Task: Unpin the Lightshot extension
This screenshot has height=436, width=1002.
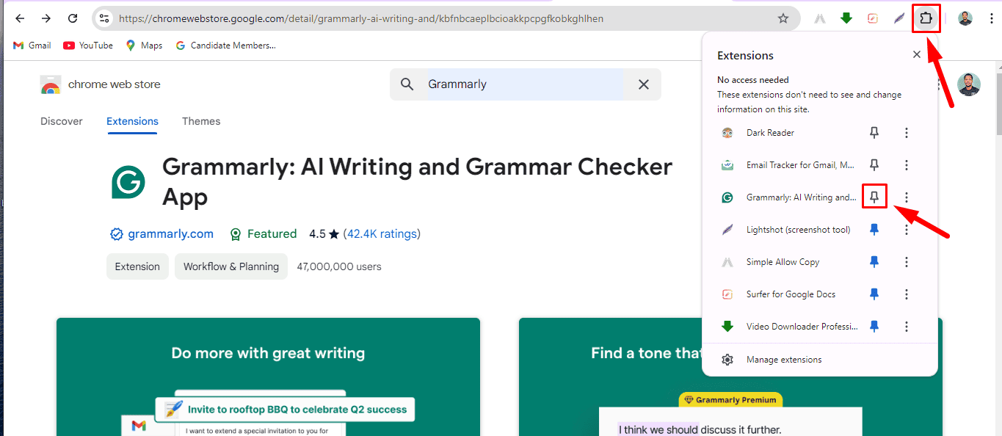Action: coord(874,229)
